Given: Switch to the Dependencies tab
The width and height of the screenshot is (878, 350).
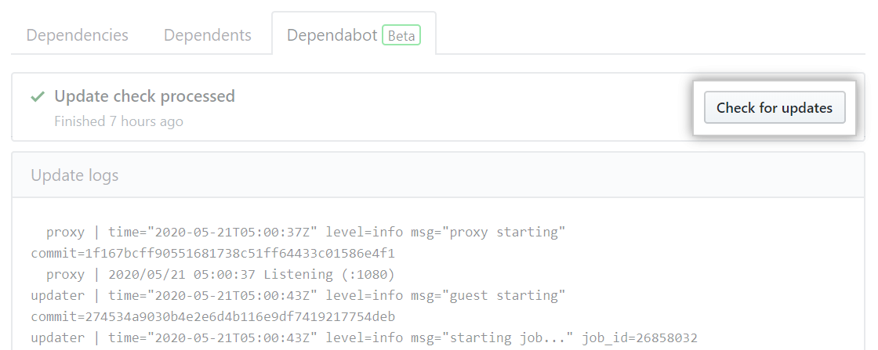Looking at the screenshot, I should click(x=77, y=35).
